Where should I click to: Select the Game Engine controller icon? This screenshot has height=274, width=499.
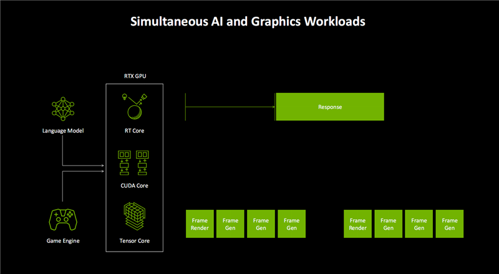coord(62,219)
